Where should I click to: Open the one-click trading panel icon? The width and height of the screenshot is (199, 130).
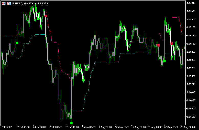4,3
